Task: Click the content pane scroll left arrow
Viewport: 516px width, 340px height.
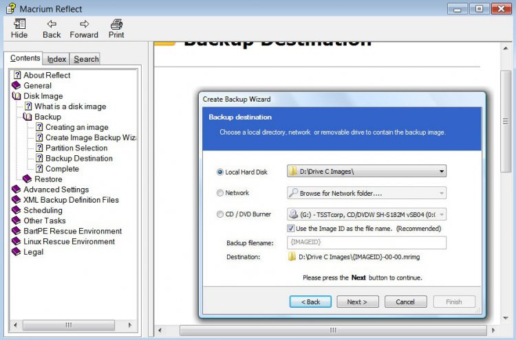Action: pyautogui.click(x=160, y=330)
